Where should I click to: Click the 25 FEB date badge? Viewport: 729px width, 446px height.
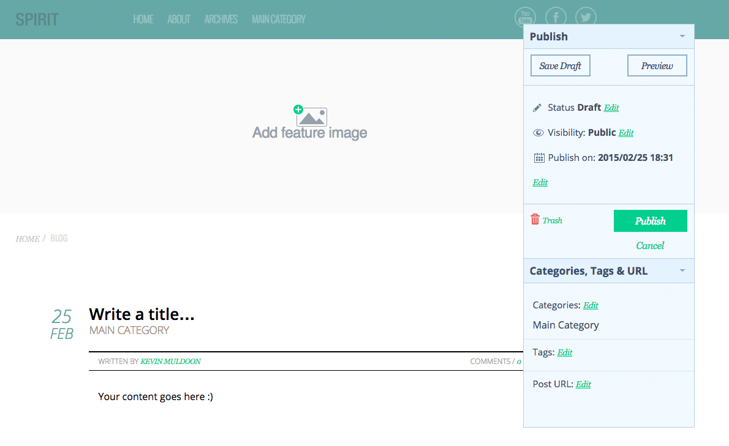[x=62, y=324]
